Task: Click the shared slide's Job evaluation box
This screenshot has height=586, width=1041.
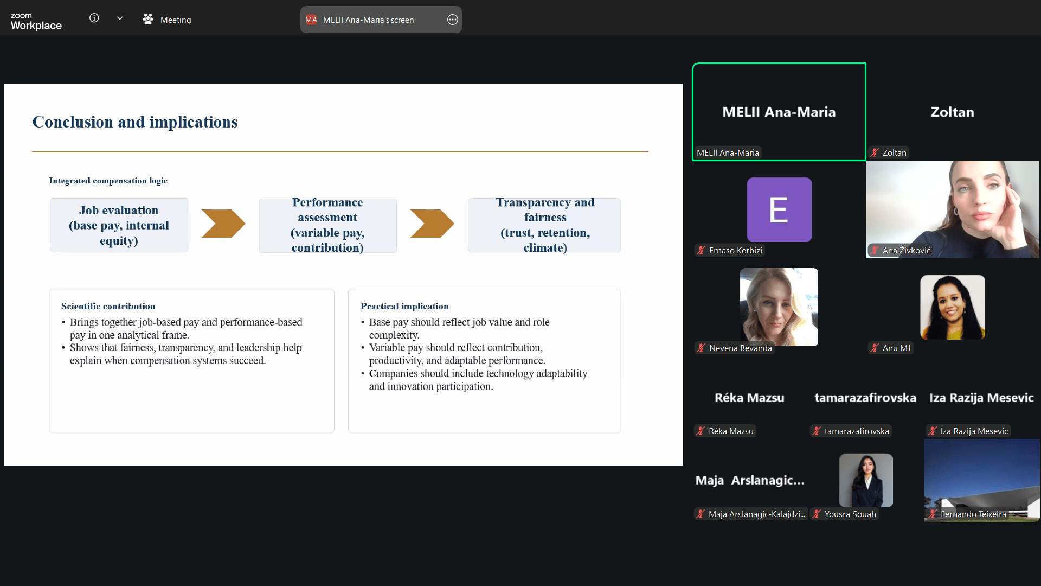Action: pyautogui.click(x=119, y=225)
